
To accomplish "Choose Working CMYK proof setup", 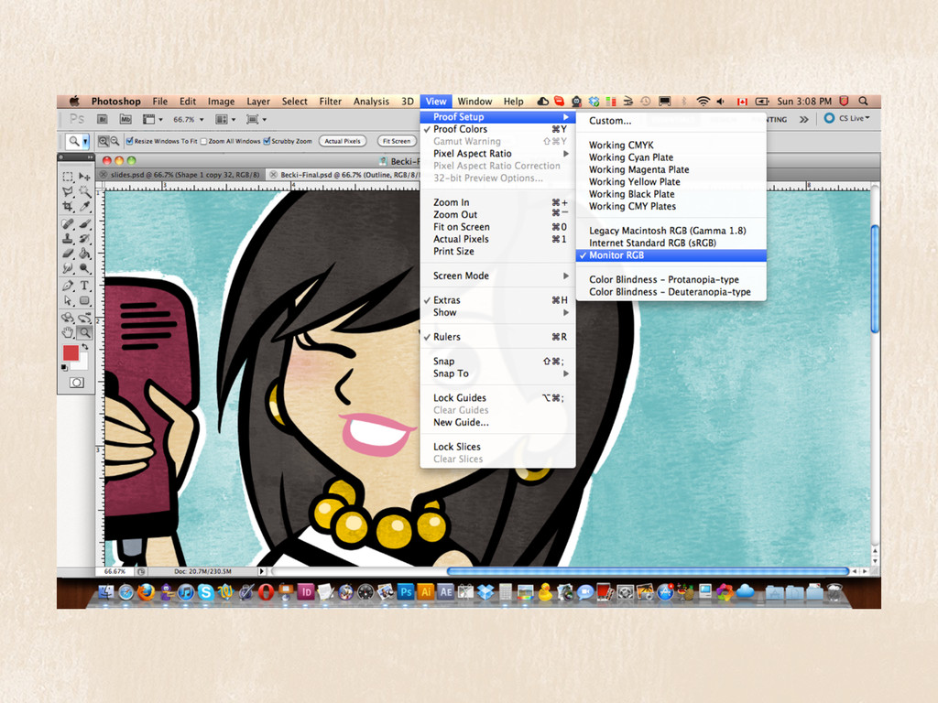I will click(671, 146).
